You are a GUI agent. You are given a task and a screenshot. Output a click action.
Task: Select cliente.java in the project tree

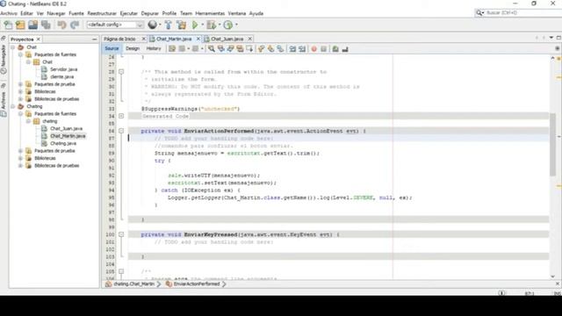[61, 76]
